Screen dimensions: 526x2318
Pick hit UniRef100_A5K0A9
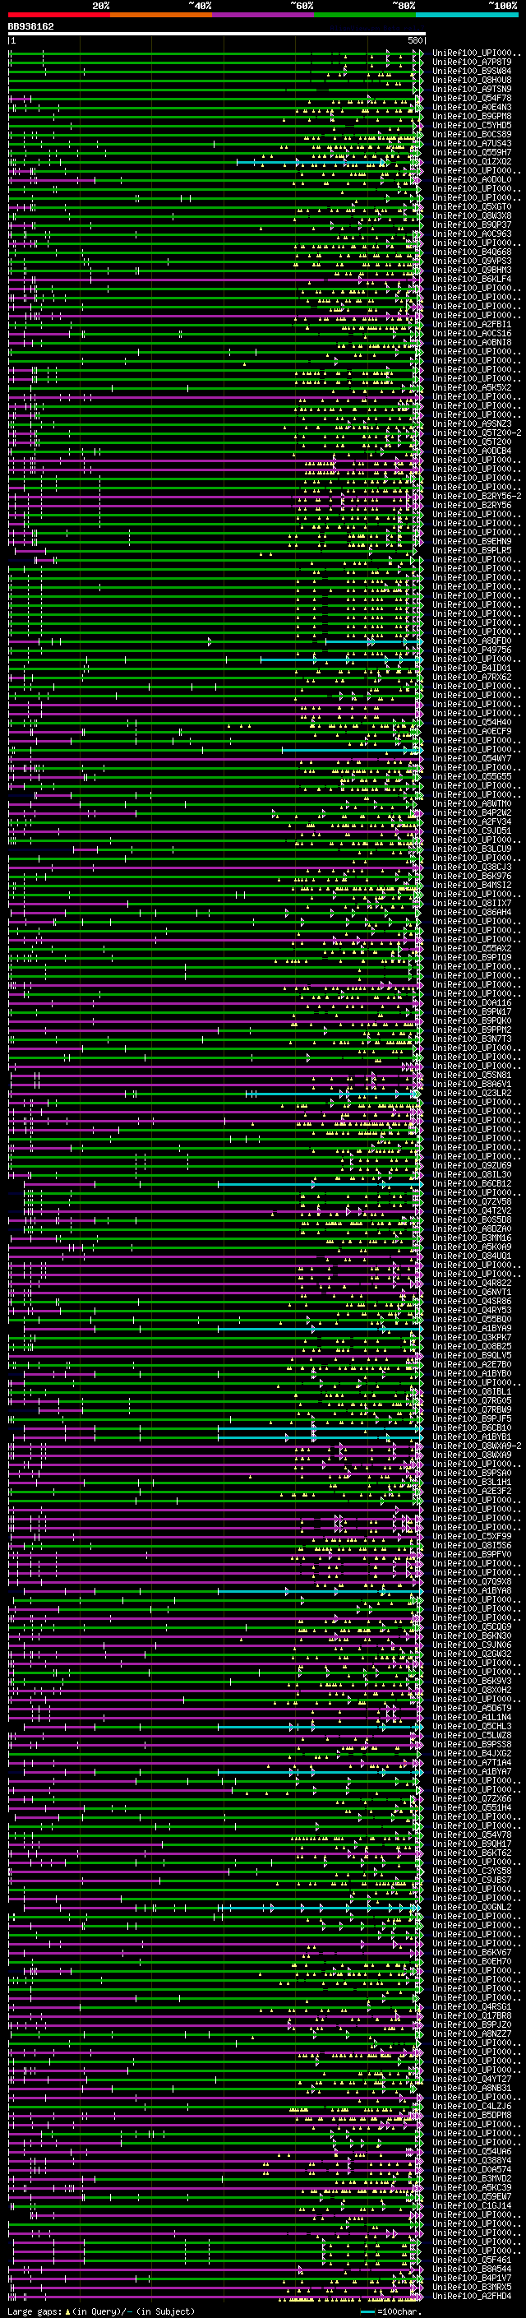click(x=472, y=1247)
